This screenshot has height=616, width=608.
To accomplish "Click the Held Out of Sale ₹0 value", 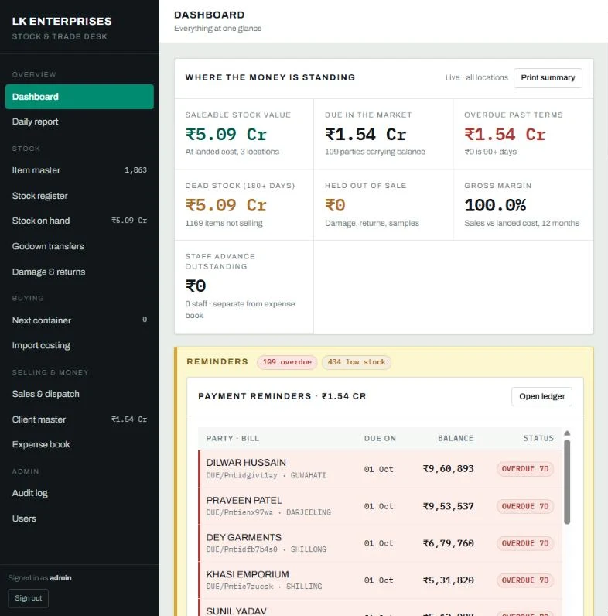I will (x=335, y=205).
